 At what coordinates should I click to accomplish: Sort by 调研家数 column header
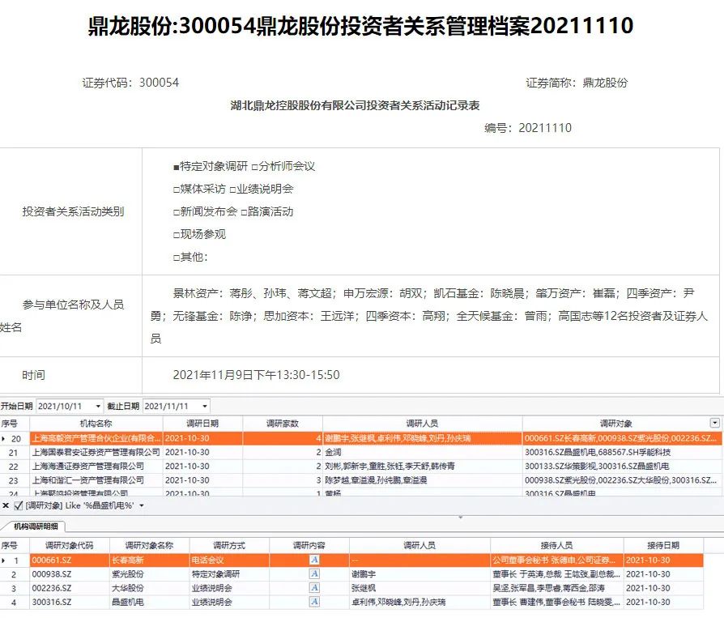click(x=283, y=423)
